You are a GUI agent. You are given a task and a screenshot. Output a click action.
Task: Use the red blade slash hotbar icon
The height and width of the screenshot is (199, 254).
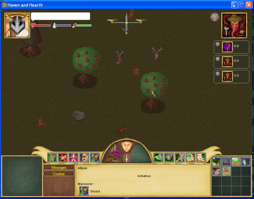coord(179,158)
